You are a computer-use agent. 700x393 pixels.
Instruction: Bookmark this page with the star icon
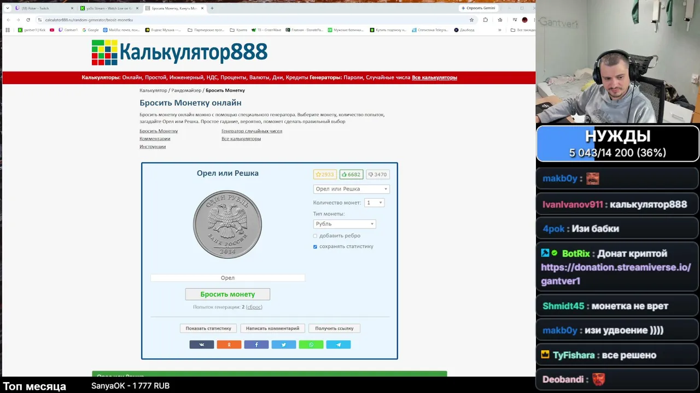tap(471, 20)
